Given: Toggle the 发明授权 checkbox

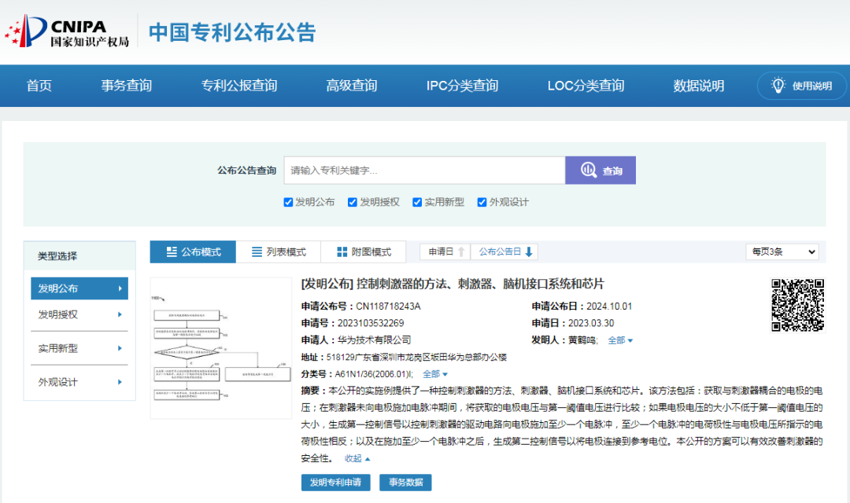Looking at the screenshot, I should pyautogui.click(x=353, y=202).
